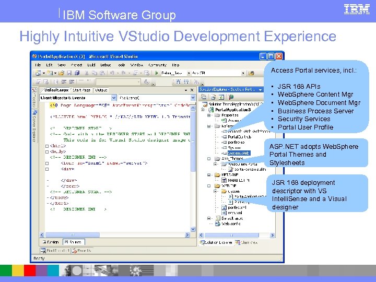376x282 pixels.
Task: Click the code editor horizontal scrollbar thumb
Action: tap(73, 235)
